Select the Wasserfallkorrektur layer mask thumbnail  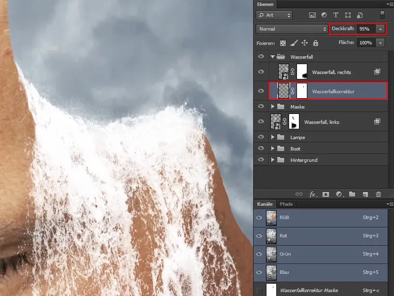click(x=302, y=91)
